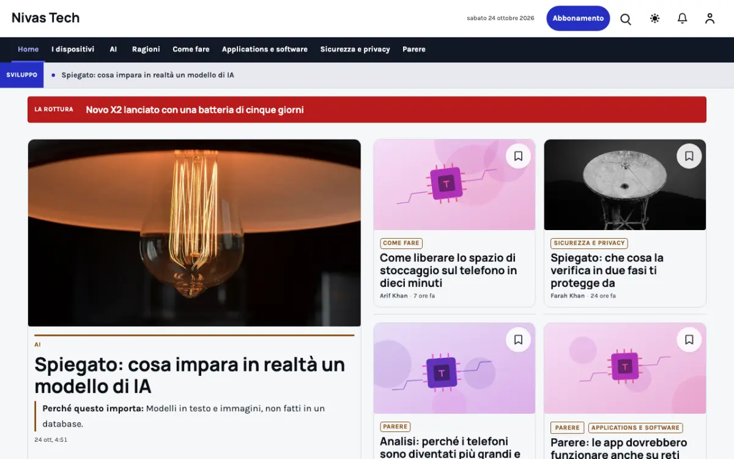Open the user account icon
The height and width of the screenshot is (459, 734).
710,19
